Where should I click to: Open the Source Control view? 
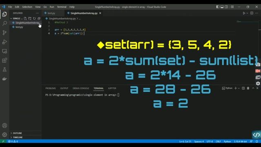tap(4, 33)
